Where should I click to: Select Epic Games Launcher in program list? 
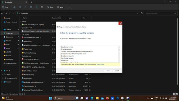pos(68,56)
